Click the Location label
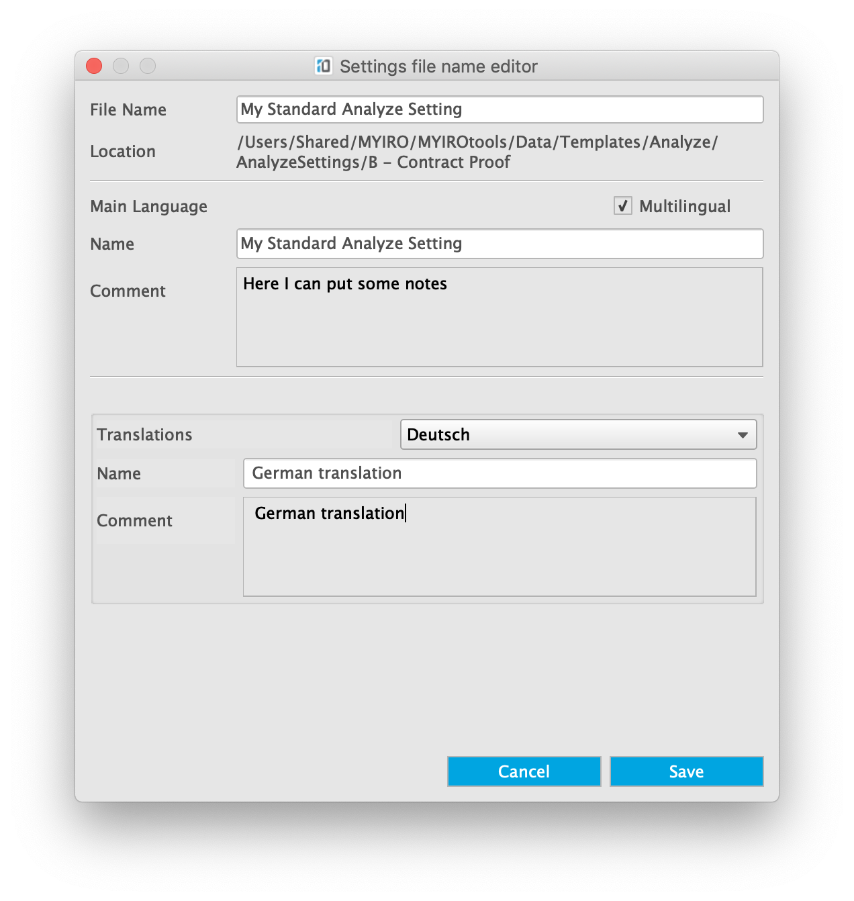This screenshot has height=901, width=854. click(123, 152)
